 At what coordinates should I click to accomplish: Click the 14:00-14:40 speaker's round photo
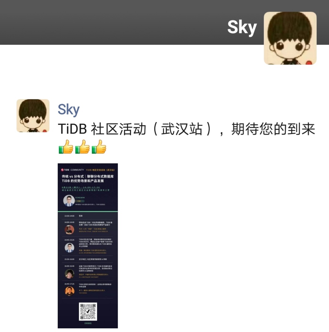[x=69, y=230]
